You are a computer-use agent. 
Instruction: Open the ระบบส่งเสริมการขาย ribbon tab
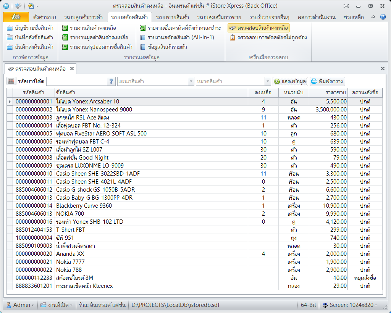click(219, 17)
